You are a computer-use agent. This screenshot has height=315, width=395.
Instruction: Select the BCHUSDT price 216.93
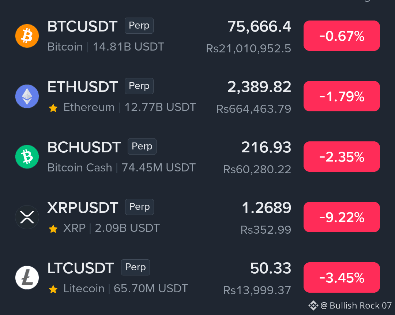point(266,147)
